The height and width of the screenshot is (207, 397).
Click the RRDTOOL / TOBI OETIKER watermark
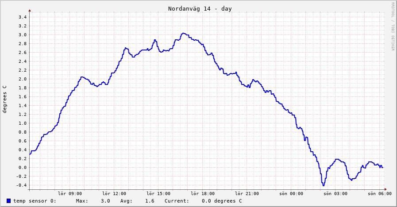coord(392,27)
